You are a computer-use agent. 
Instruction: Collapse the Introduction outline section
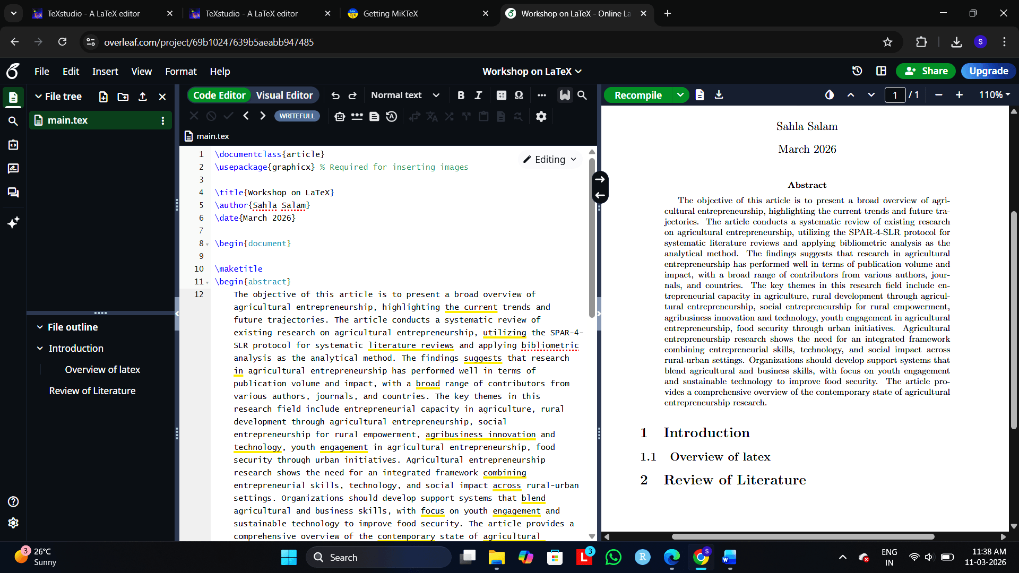point(40,349)
